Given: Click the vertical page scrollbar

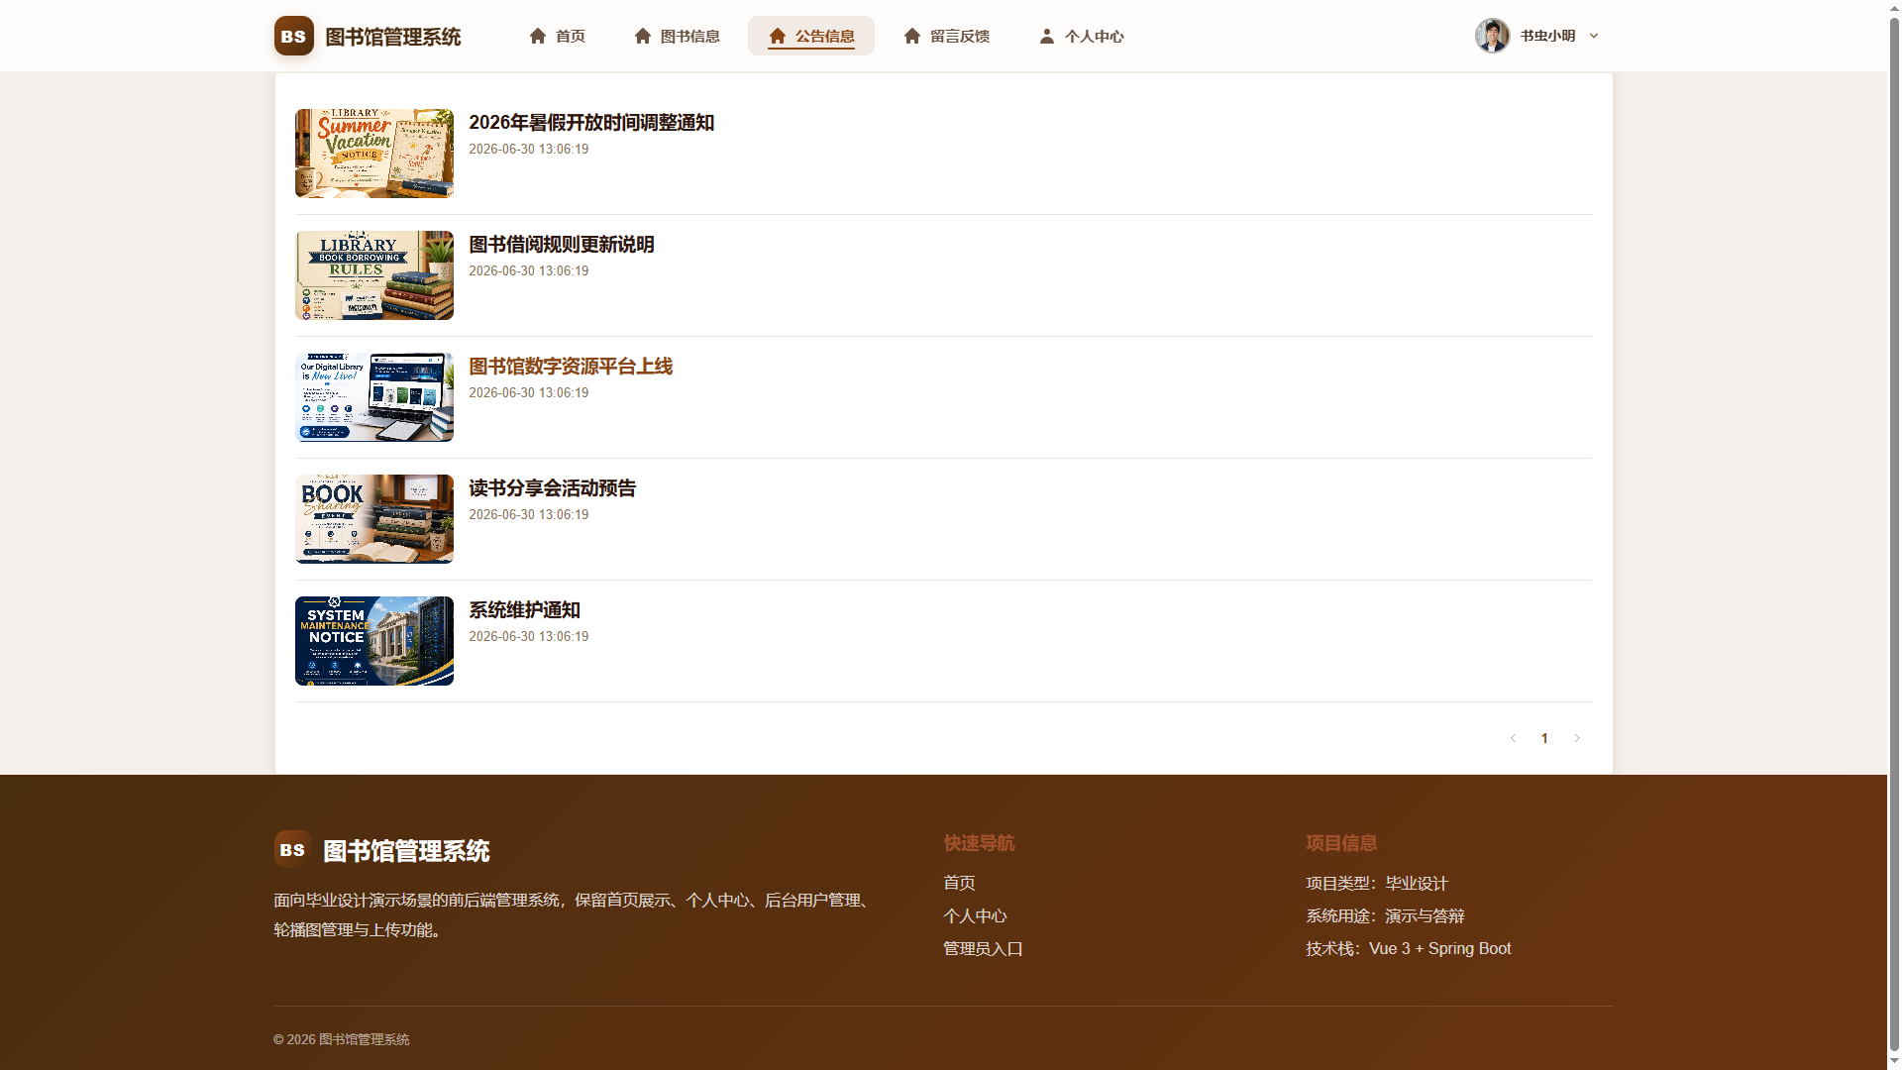Looking at the screenshot, I should 1894,535.
